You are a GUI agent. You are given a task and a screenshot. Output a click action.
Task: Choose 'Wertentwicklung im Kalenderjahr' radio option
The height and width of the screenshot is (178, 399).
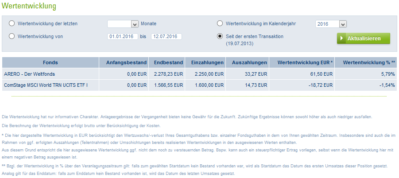[220, 23]
